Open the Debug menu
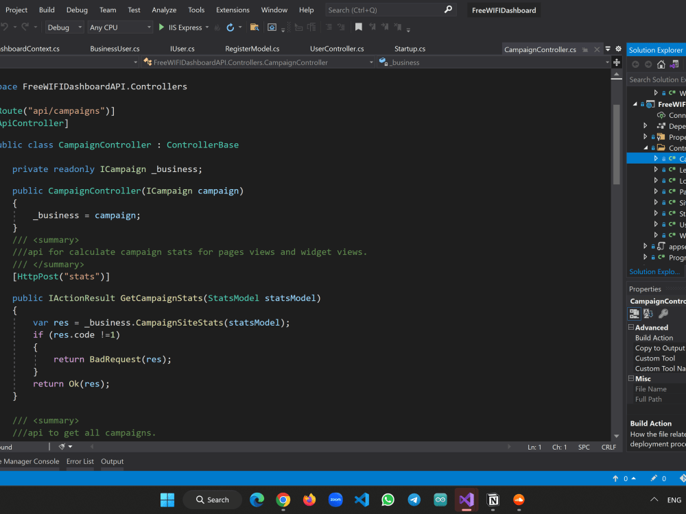Viewport: 686px width, 514px height. pos(77,10)
